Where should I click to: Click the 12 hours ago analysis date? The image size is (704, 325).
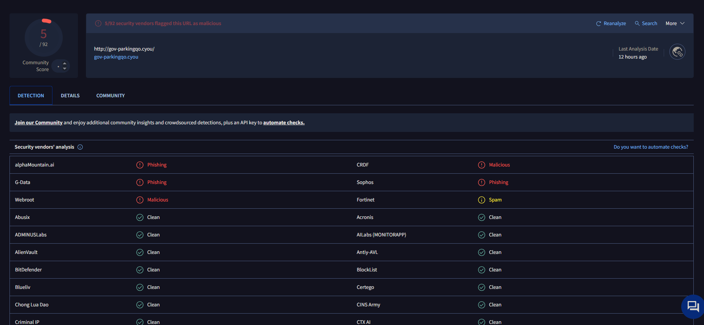point(633,57)
